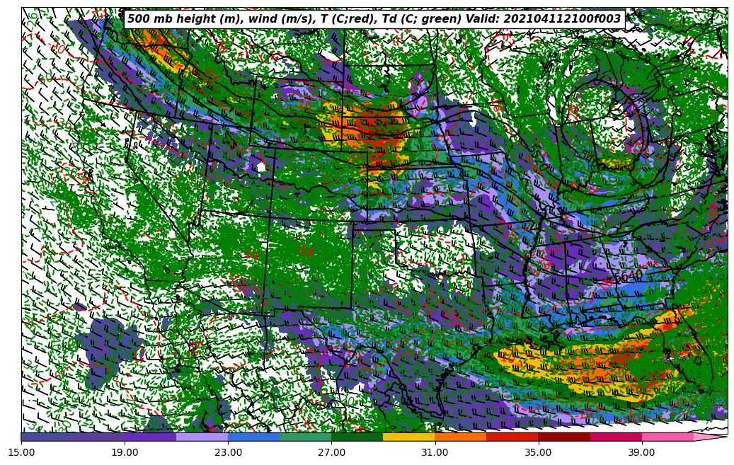Pick the blue colorbar segment after 23.00
The width and height of the screenshot is (734, 465).
click(253, 437)
